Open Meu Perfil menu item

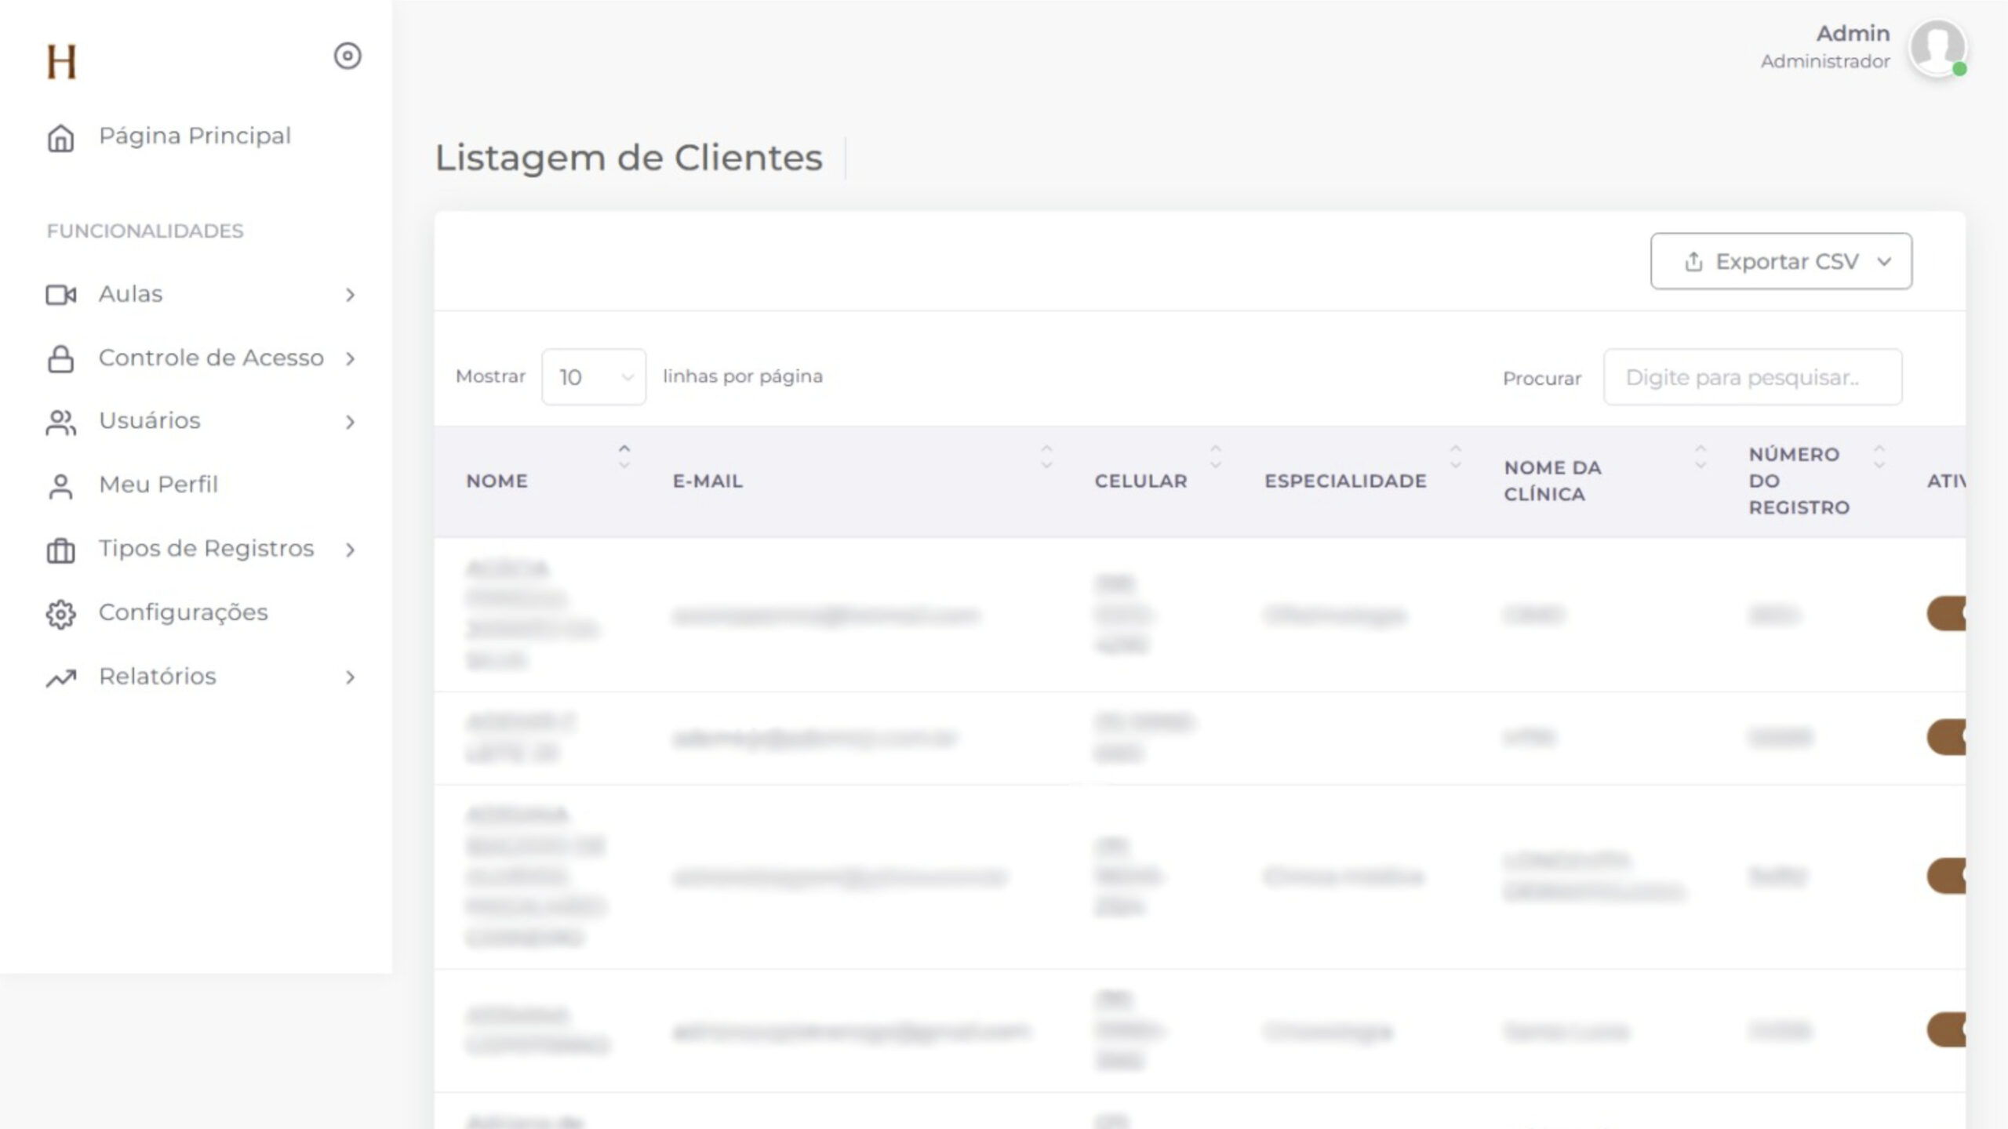[x=158, y=485]
